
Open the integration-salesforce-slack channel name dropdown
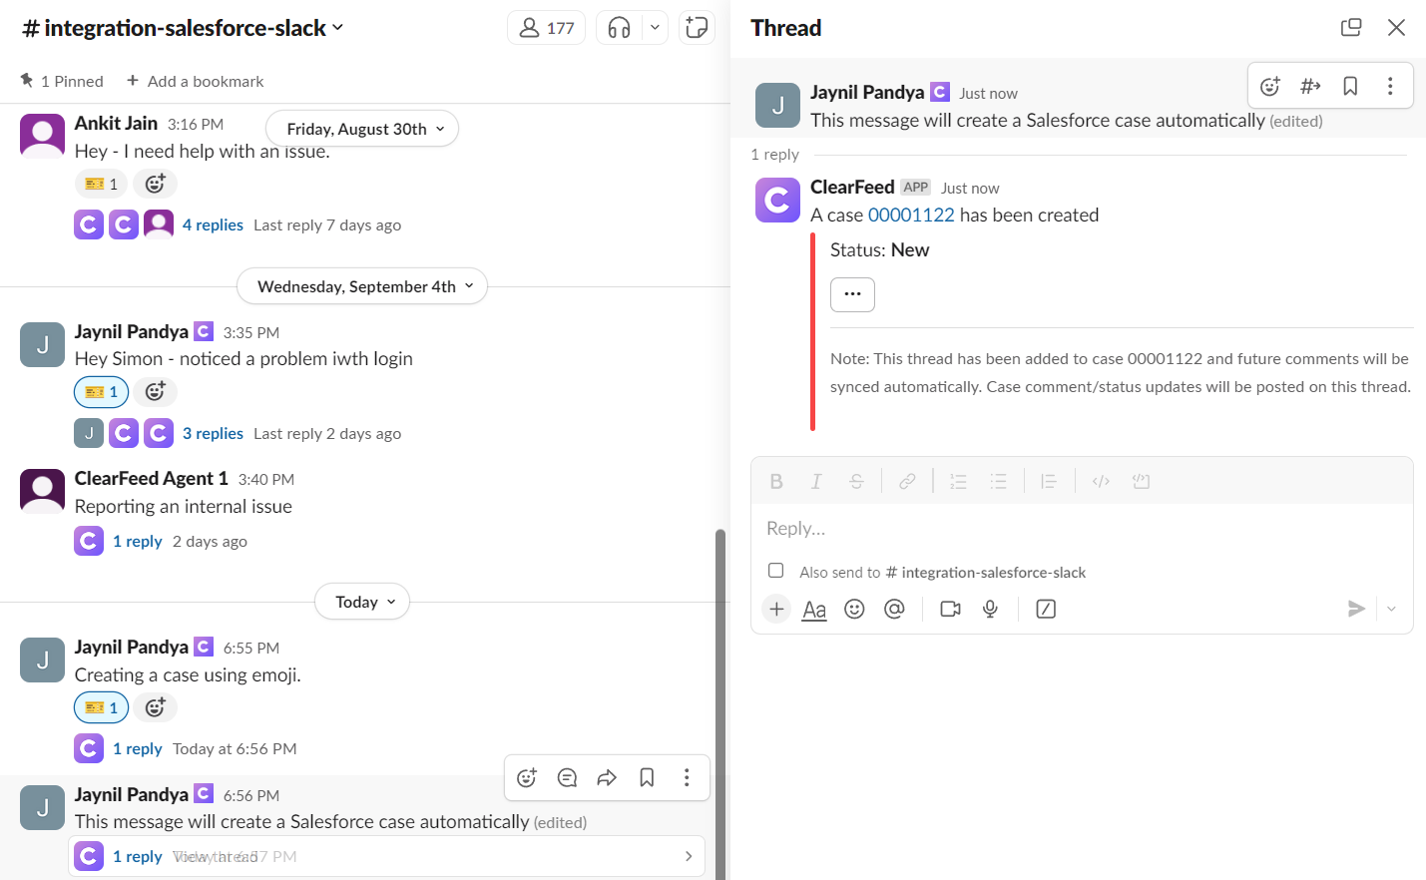tap(184, 28)
